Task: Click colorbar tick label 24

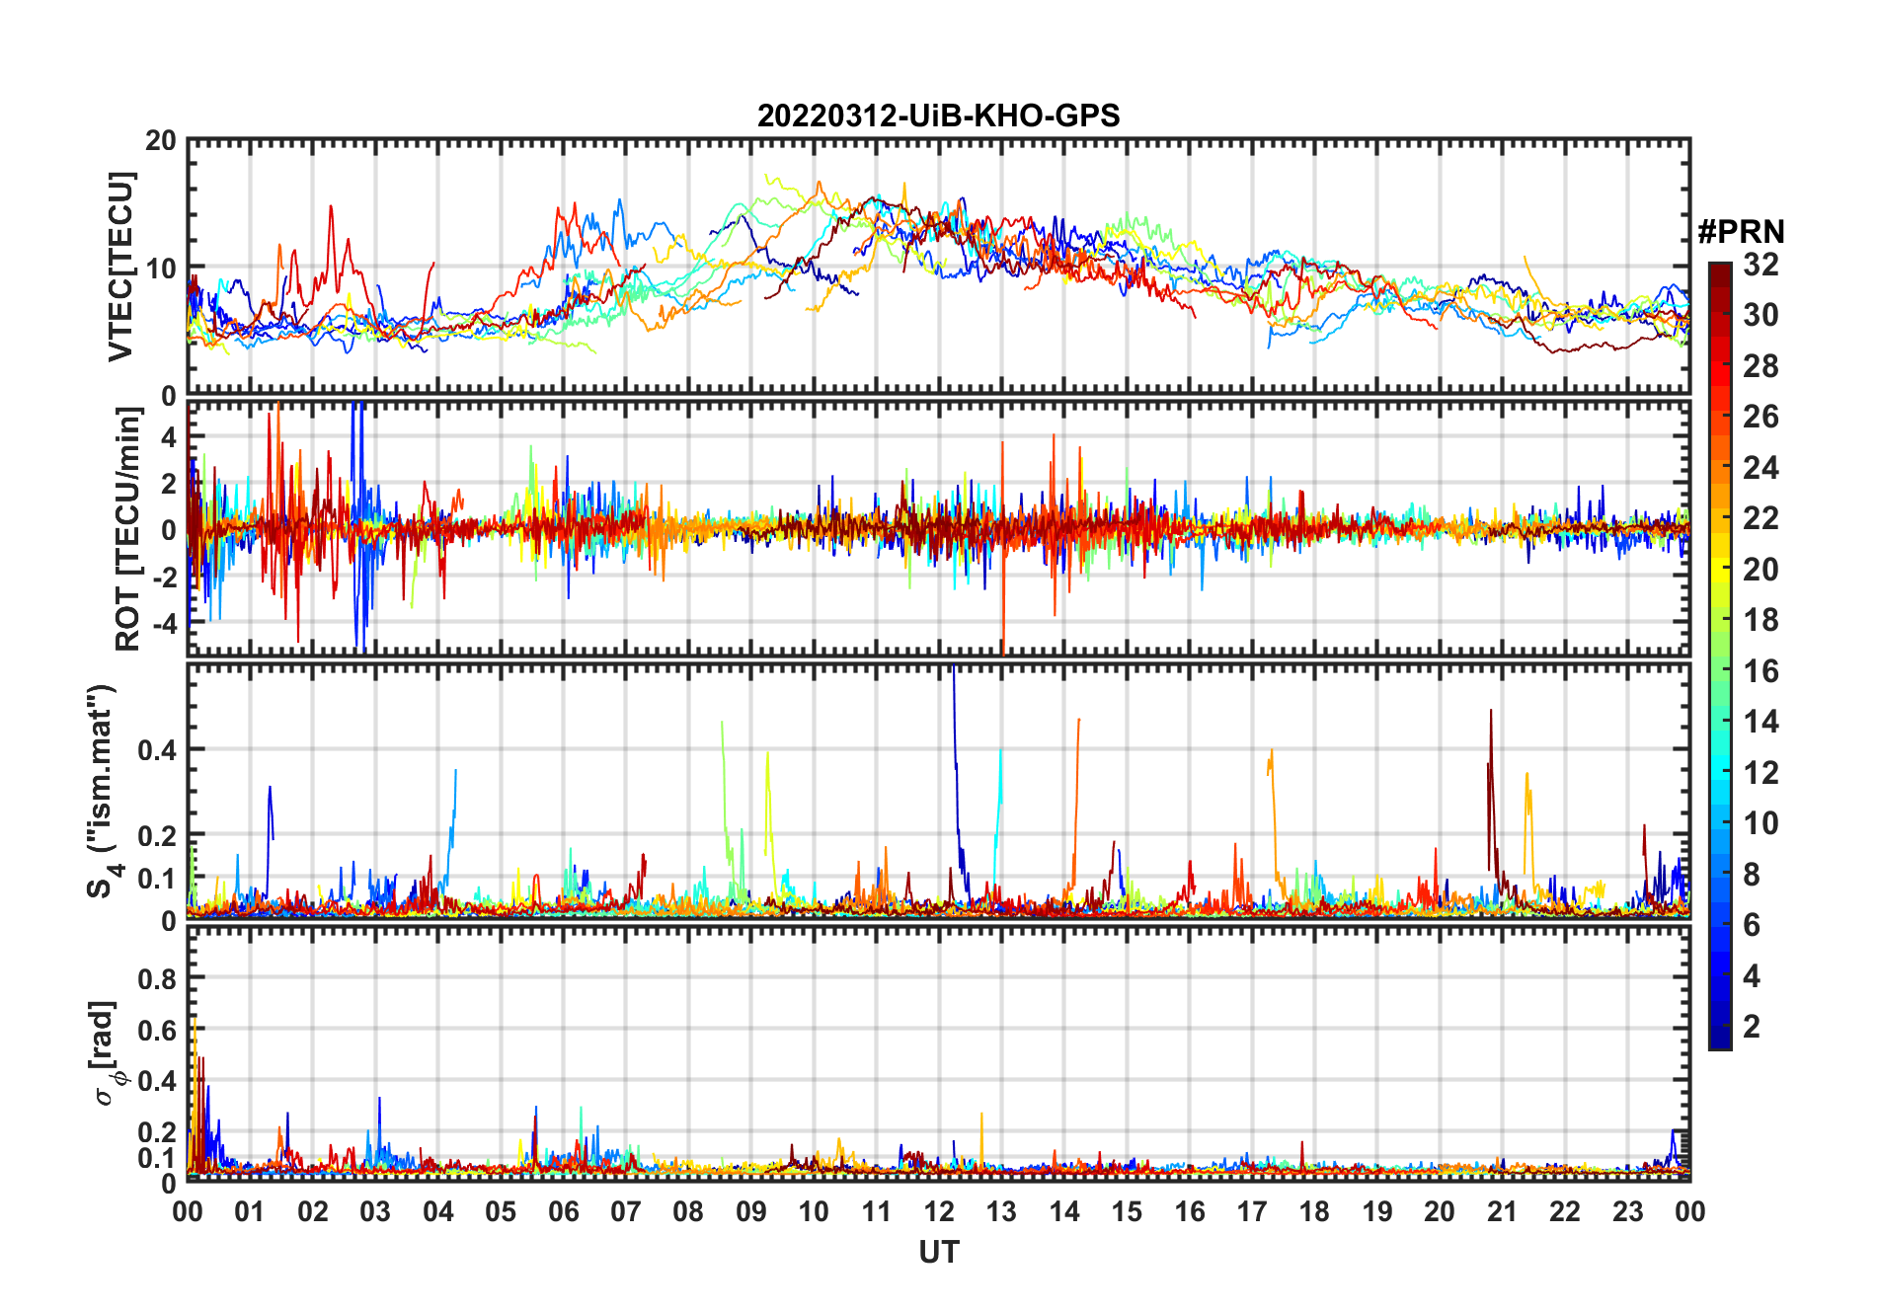Action: pos(1761,468)
